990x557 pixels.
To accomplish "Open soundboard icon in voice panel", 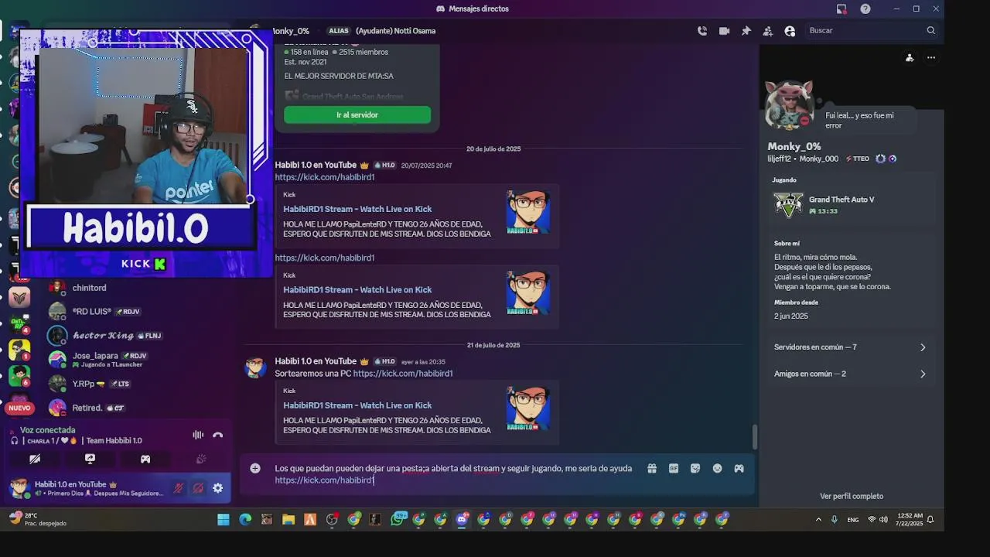I will (201, 459).
